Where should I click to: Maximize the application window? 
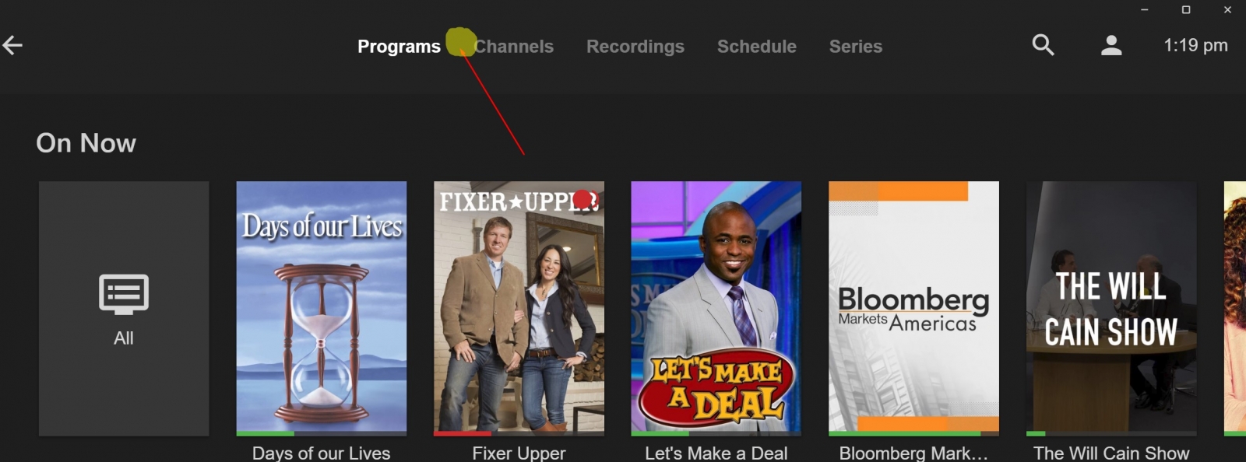click(1186, 9)
